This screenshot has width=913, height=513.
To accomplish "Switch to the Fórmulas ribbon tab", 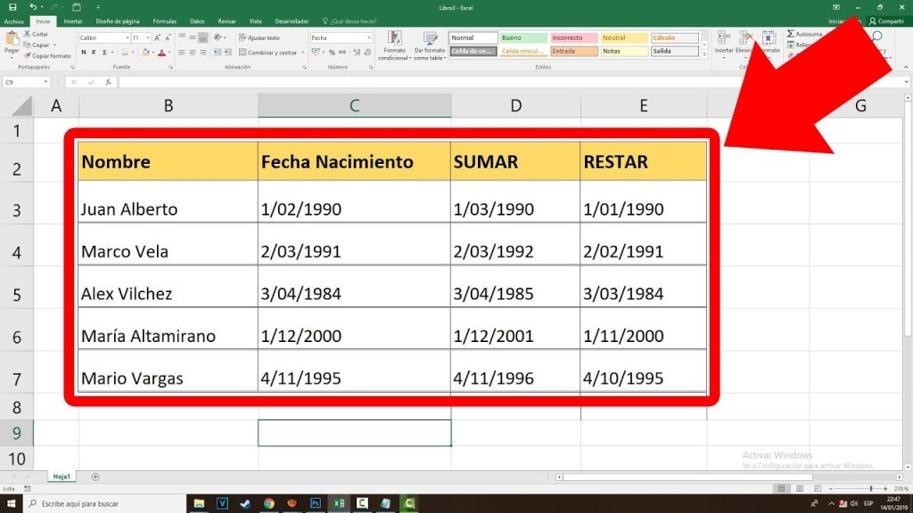I will (164, 20).
